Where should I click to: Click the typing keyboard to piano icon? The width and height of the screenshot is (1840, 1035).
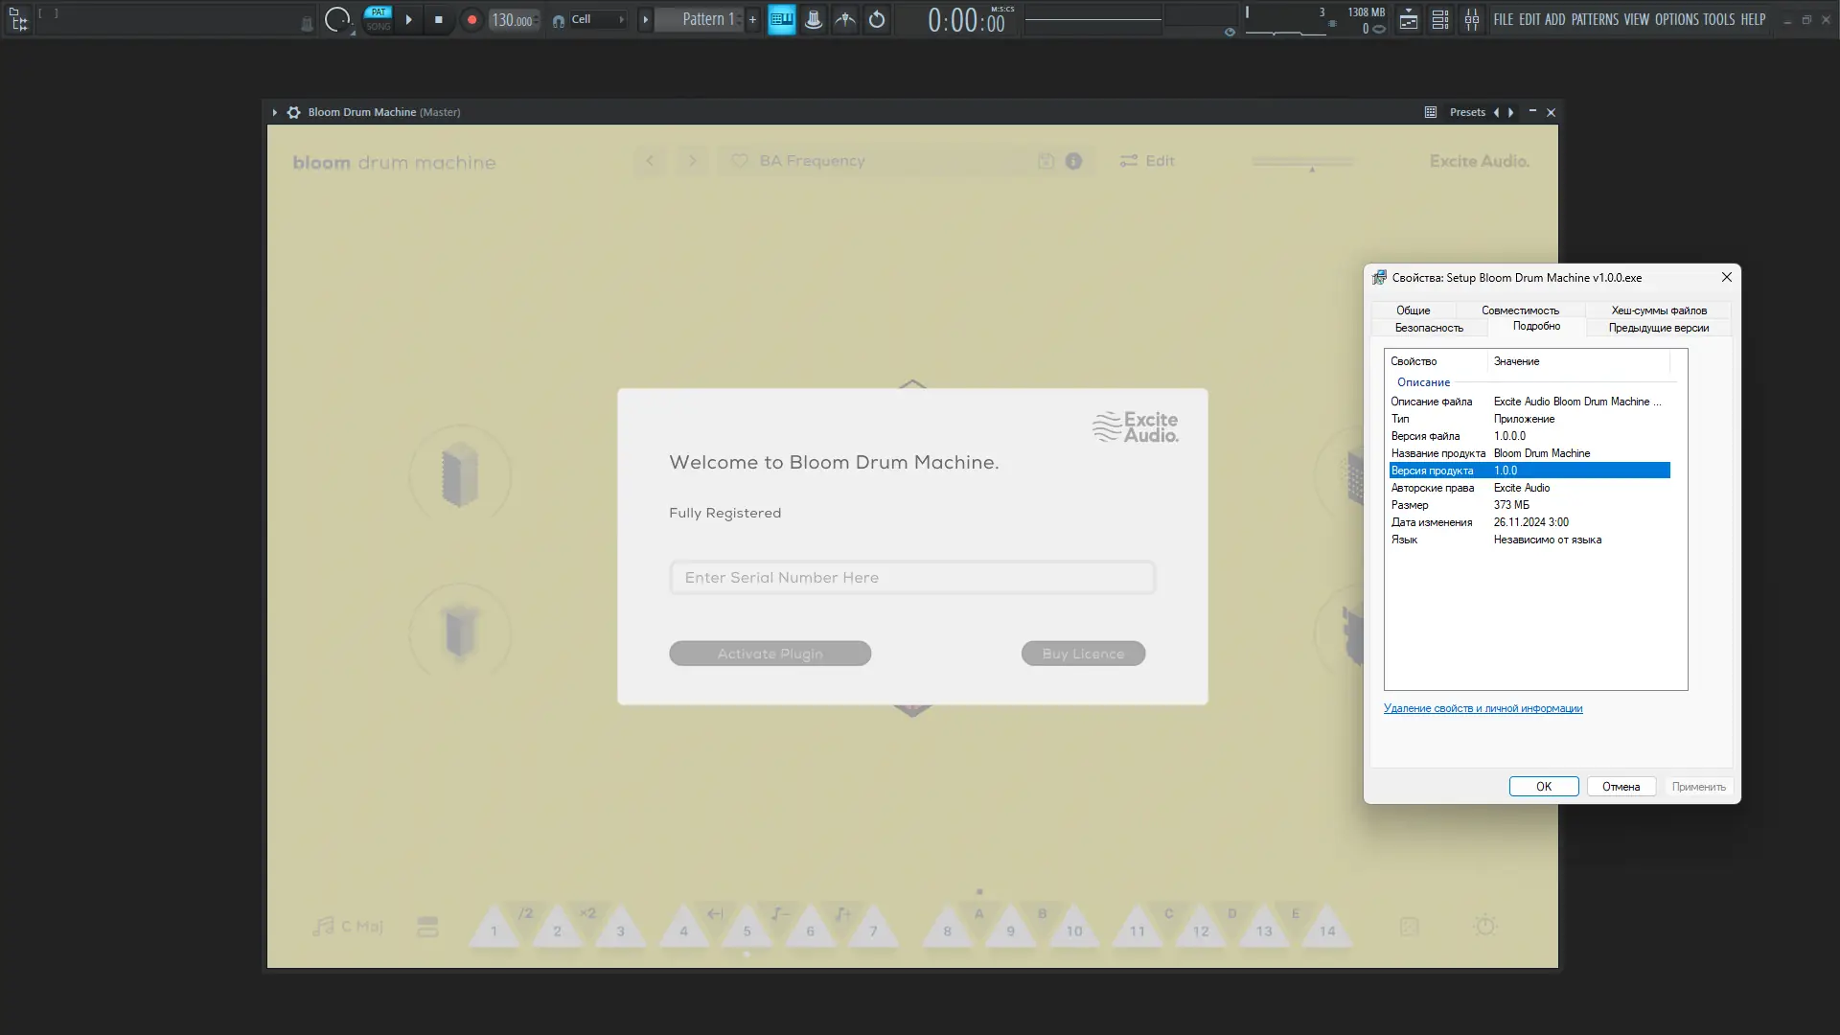coord(782,19)
